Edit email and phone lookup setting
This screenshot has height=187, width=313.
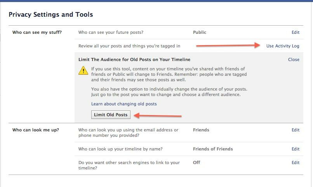click(296, 130)
